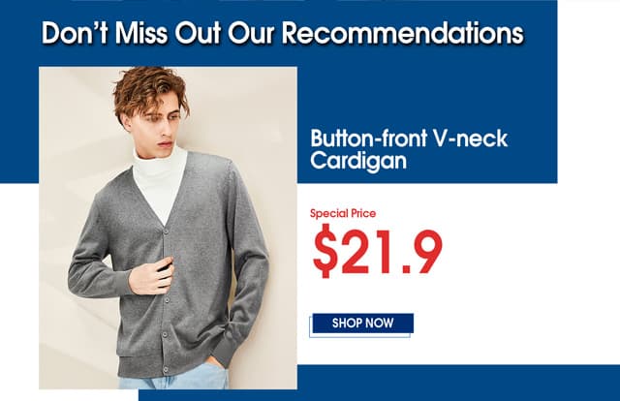Click the model's wavy brown hair

148,89
